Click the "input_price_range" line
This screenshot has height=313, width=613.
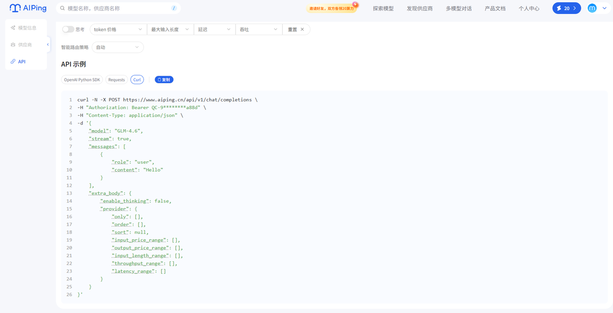pos(146,240)
